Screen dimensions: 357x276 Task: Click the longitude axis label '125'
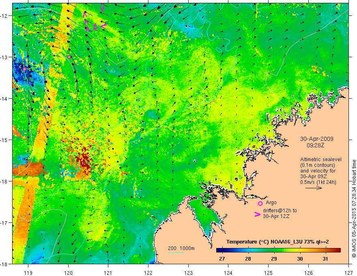269,273
